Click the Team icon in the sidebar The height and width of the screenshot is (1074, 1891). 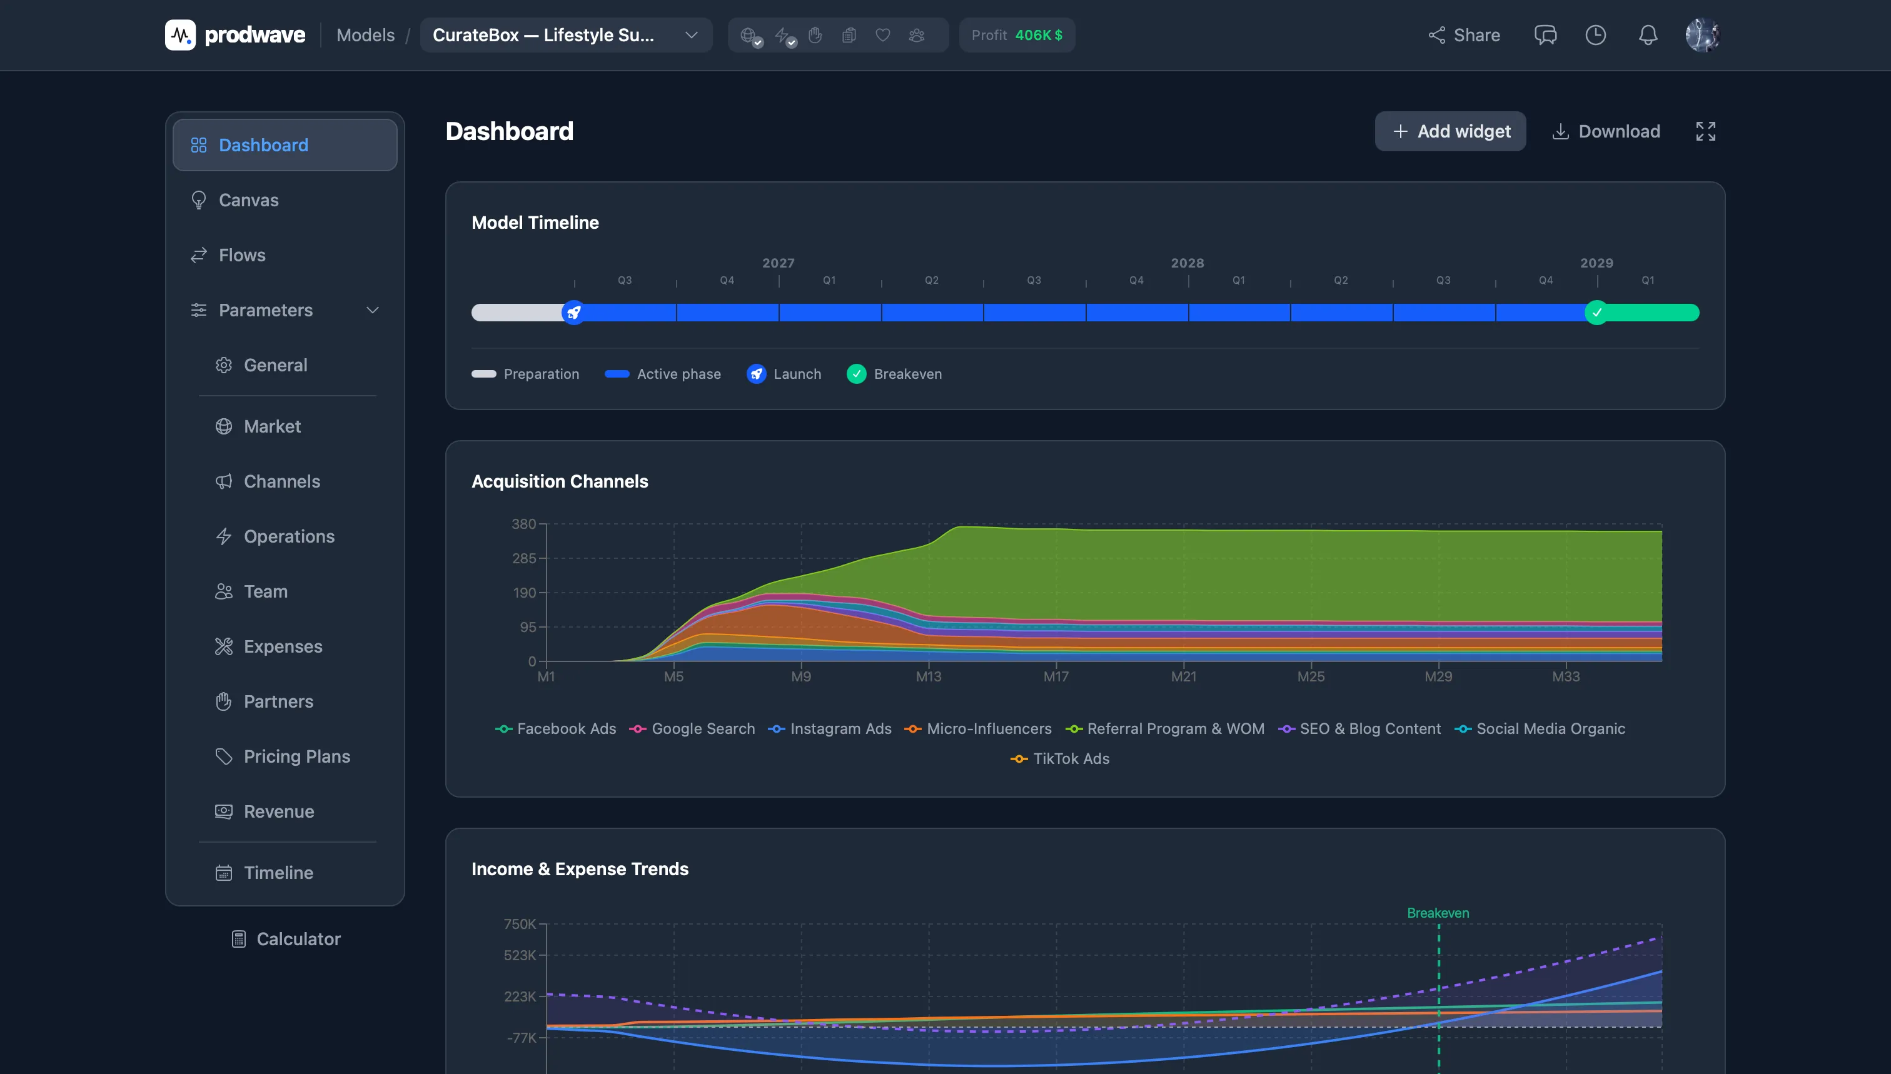[224, 591]
